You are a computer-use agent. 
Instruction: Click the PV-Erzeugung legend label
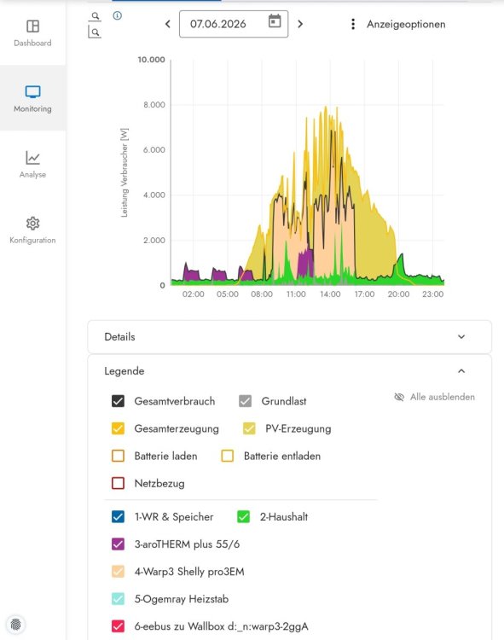[x=298, y=428]
